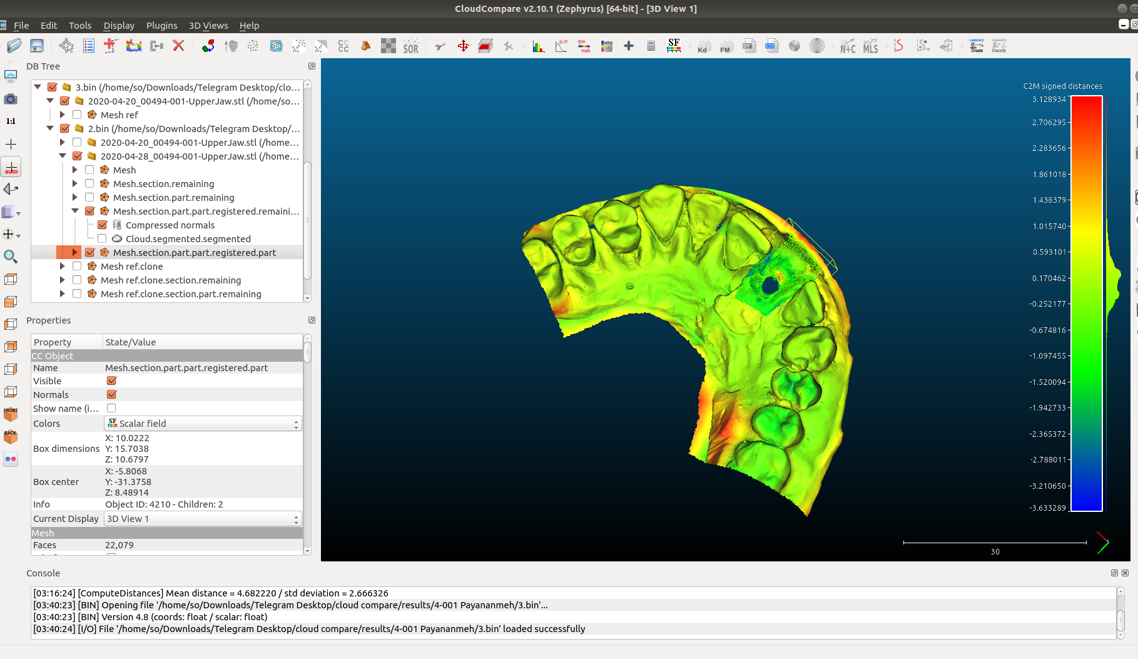1138x659 pixels.
Task: Click the Open file folder icon
Action: (14, 46)
